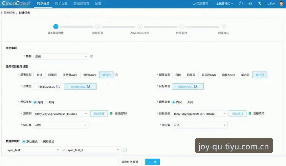This screenshot has width=286, height=166.
Task: Open the 源实例 instance dropdown
Action: tap(61, 114)
